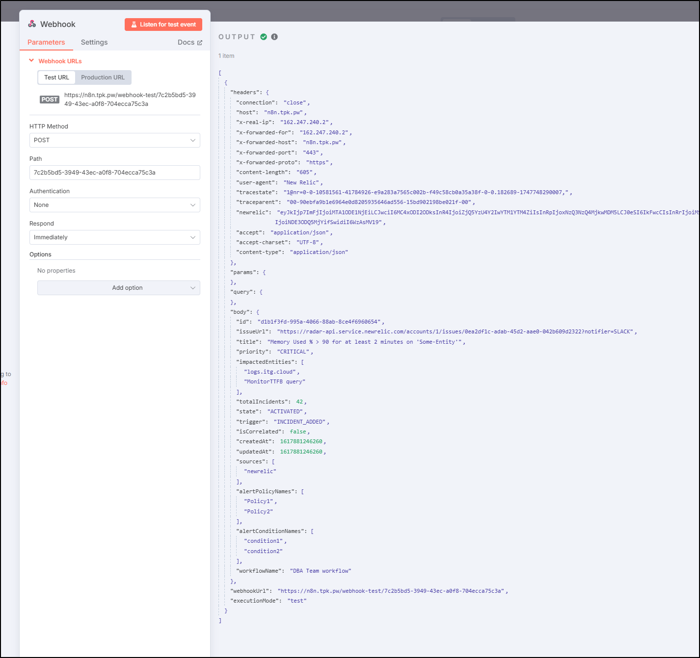The width and height of the screenshot is (700, 658).
Task: Click the Docs external link icon
Action: click(200, 43)
